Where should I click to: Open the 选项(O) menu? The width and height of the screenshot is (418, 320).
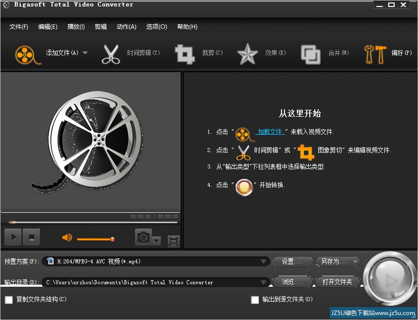[156, 27]
